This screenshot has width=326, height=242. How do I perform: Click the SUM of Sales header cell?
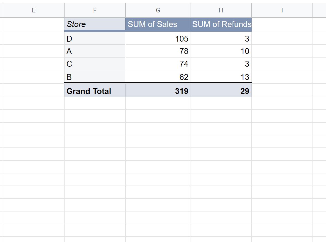pos(158,24)
